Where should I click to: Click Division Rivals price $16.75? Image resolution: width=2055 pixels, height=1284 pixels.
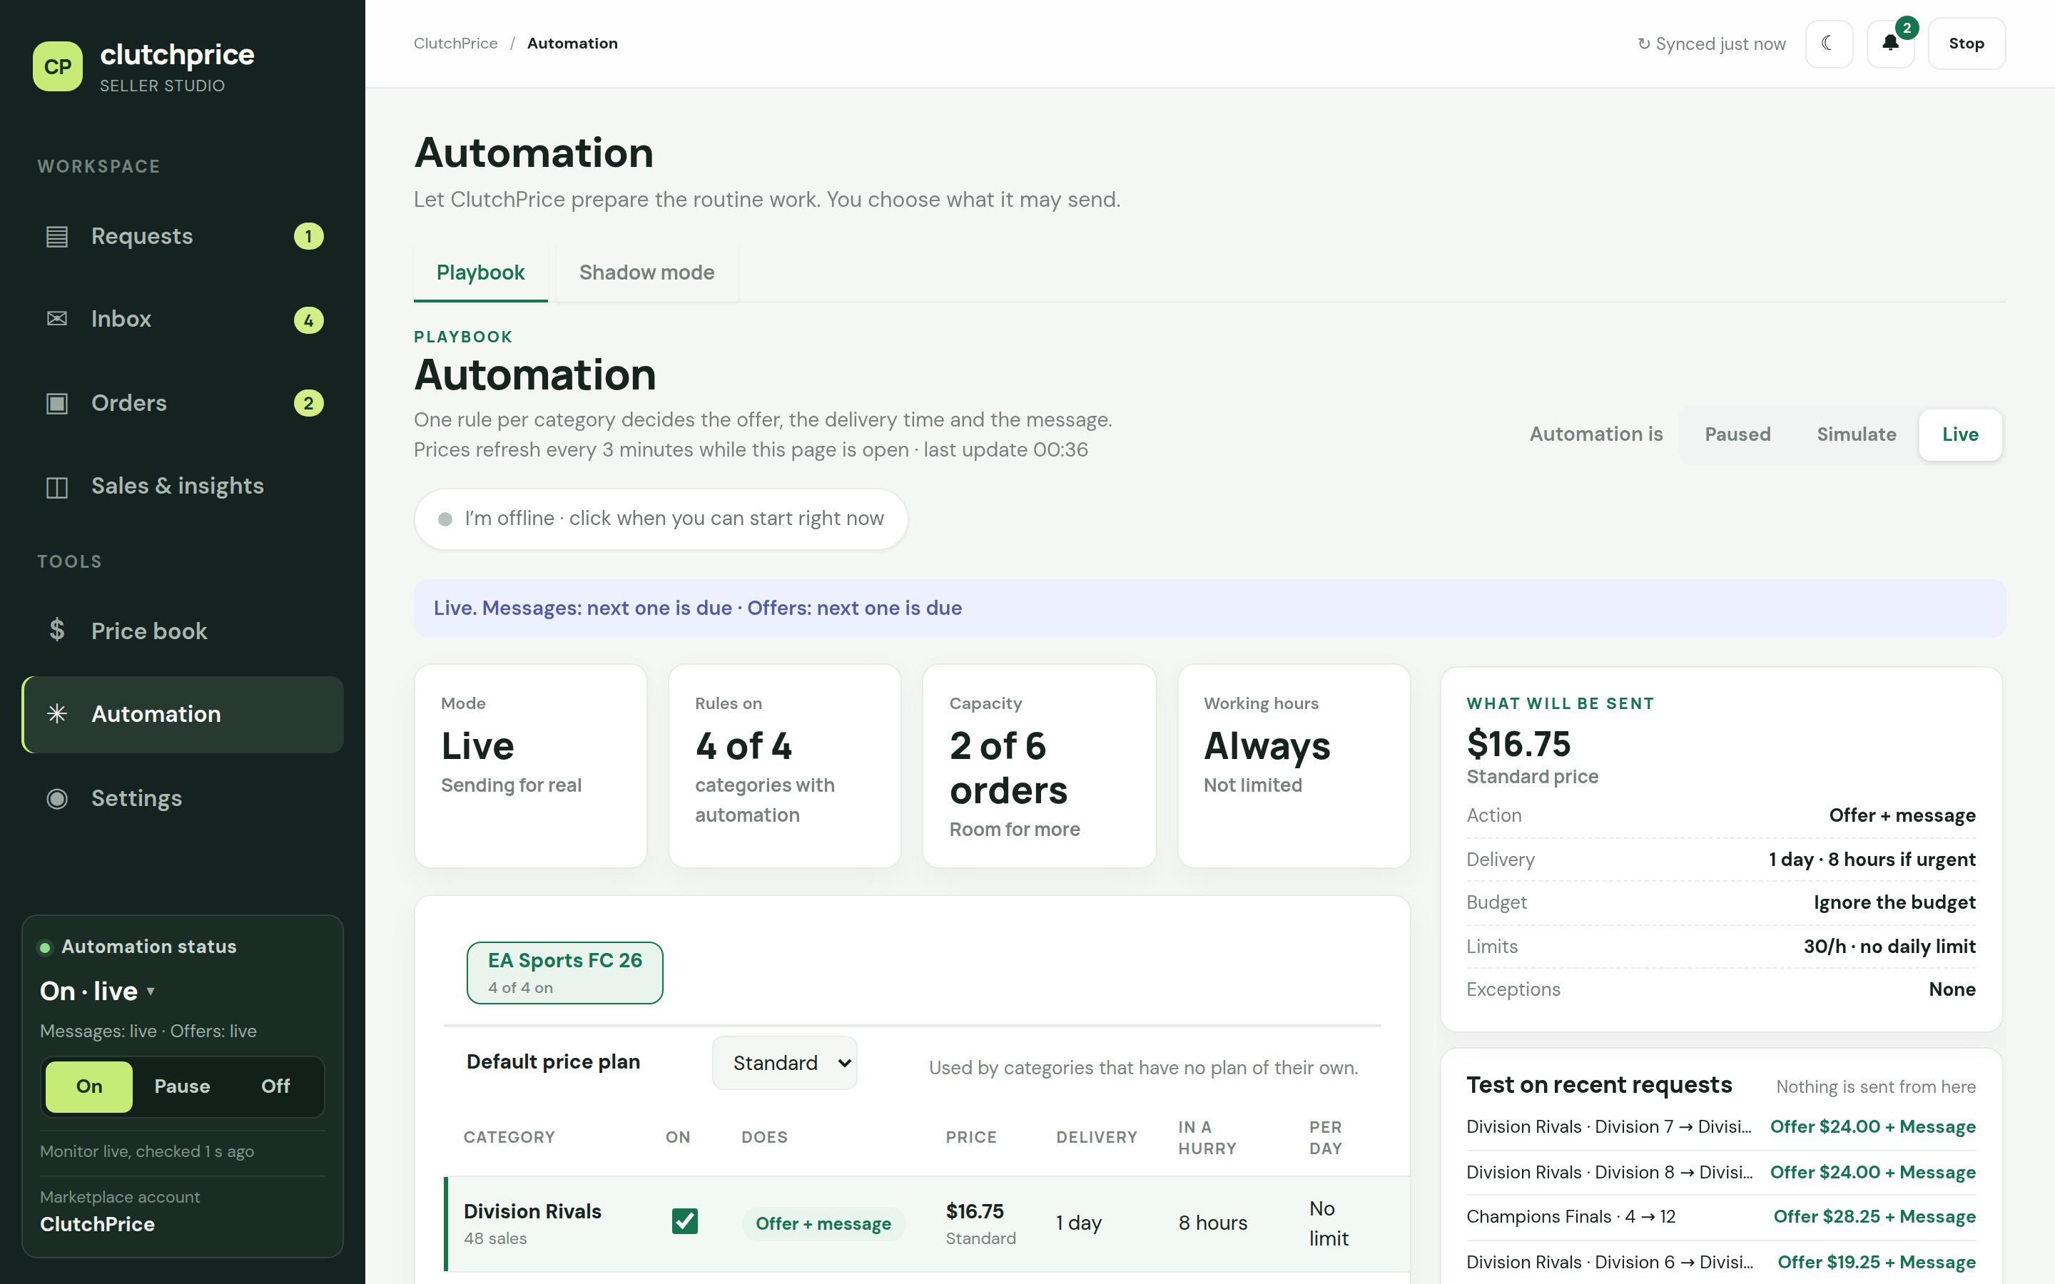point(974,1211)
